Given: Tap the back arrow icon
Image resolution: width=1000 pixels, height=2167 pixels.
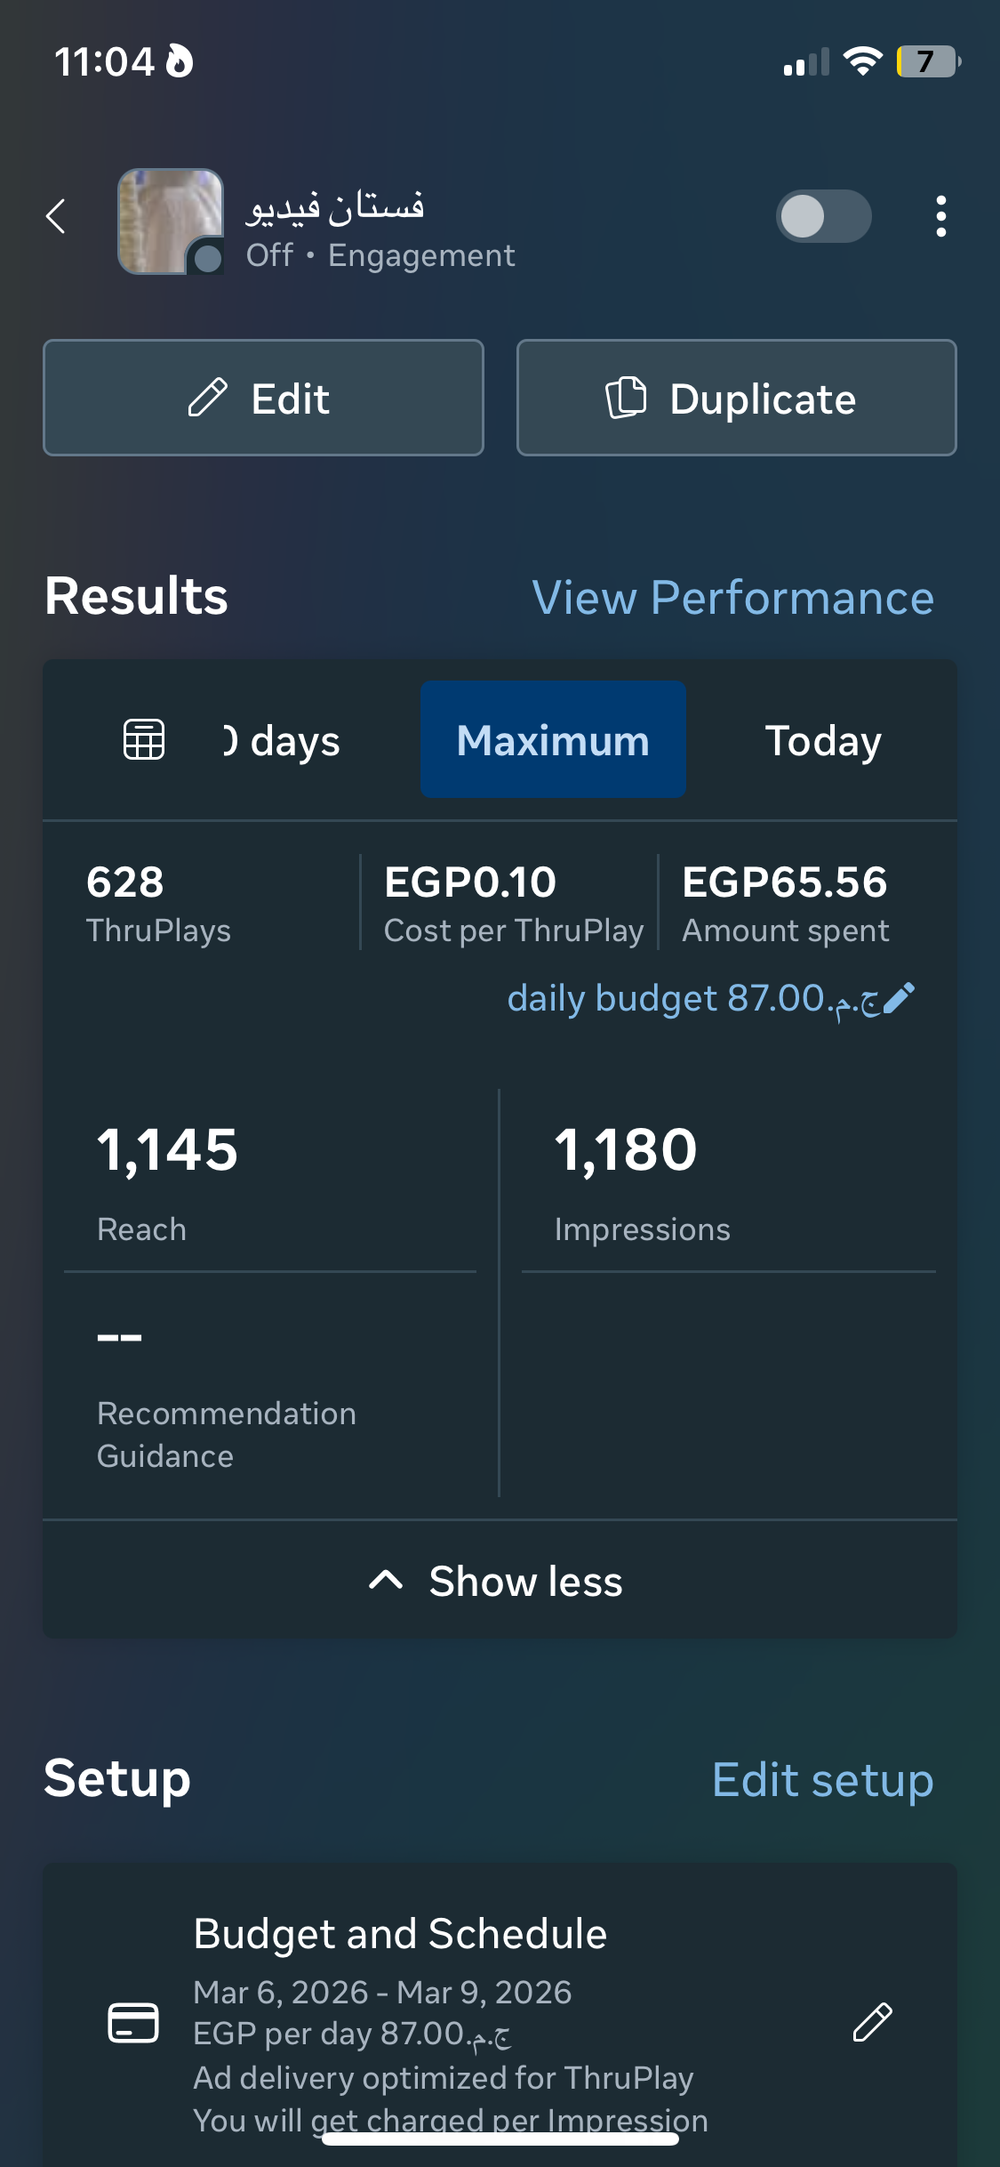Looking at the screenshot, I should (56, 216).
